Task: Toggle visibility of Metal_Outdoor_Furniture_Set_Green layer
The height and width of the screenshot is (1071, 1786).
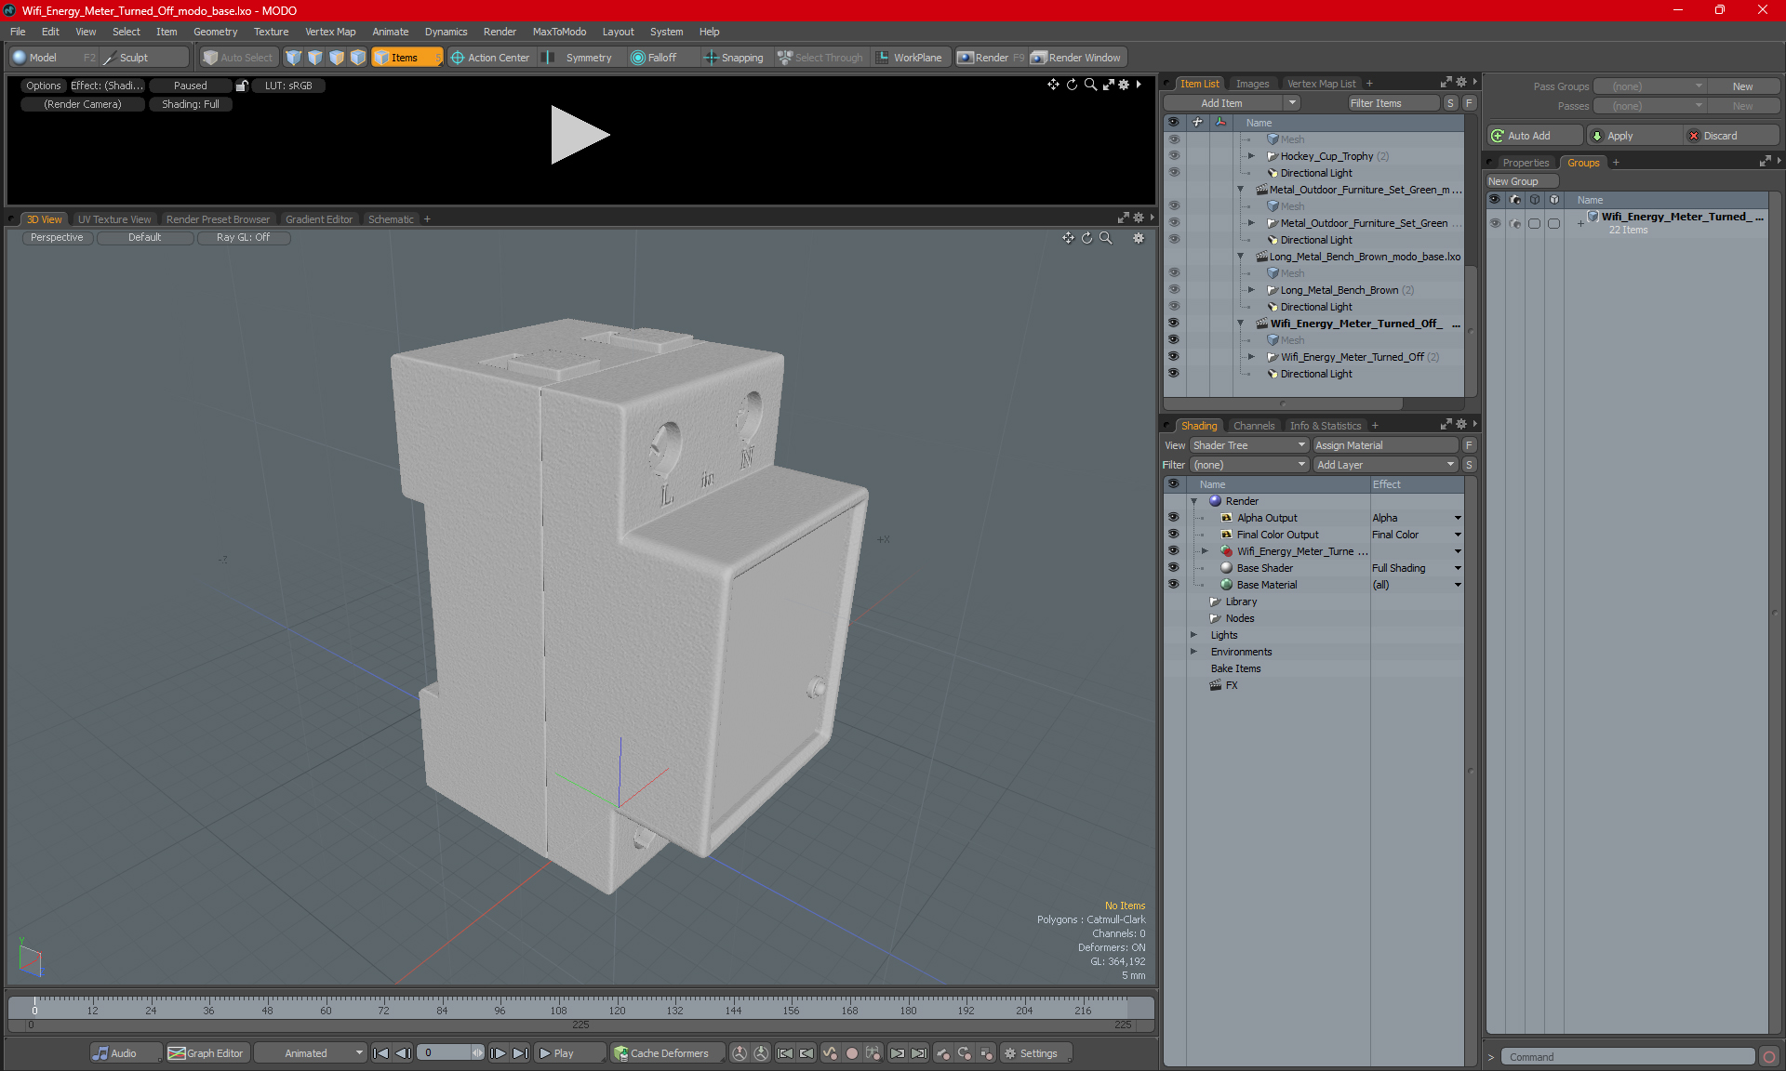Action: pos(1172,223)
